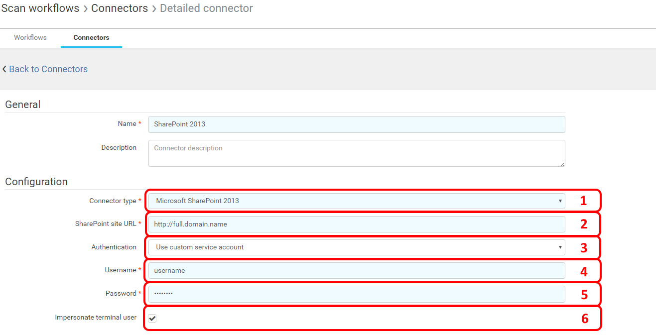The image size is (656, 336).
Task: Click the back chevron icon beside Back to Connectors
Action: (4, 69)
